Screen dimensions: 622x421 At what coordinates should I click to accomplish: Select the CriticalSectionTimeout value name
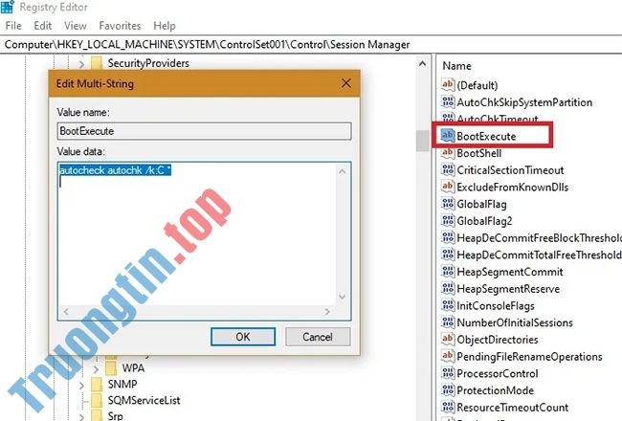(x=511, y=170)
